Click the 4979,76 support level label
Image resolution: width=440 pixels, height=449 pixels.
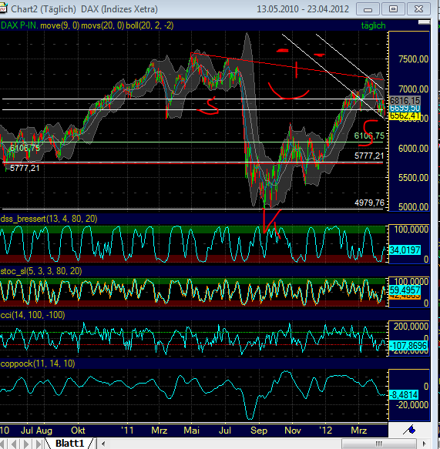tap(369, 203)
